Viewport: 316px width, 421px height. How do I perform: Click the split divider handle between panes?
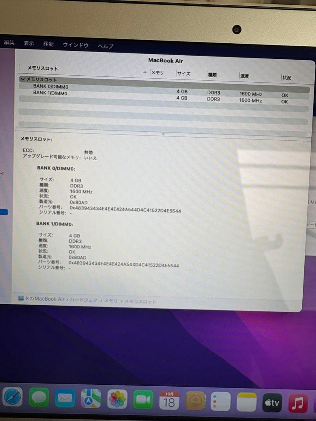[163, 134]
